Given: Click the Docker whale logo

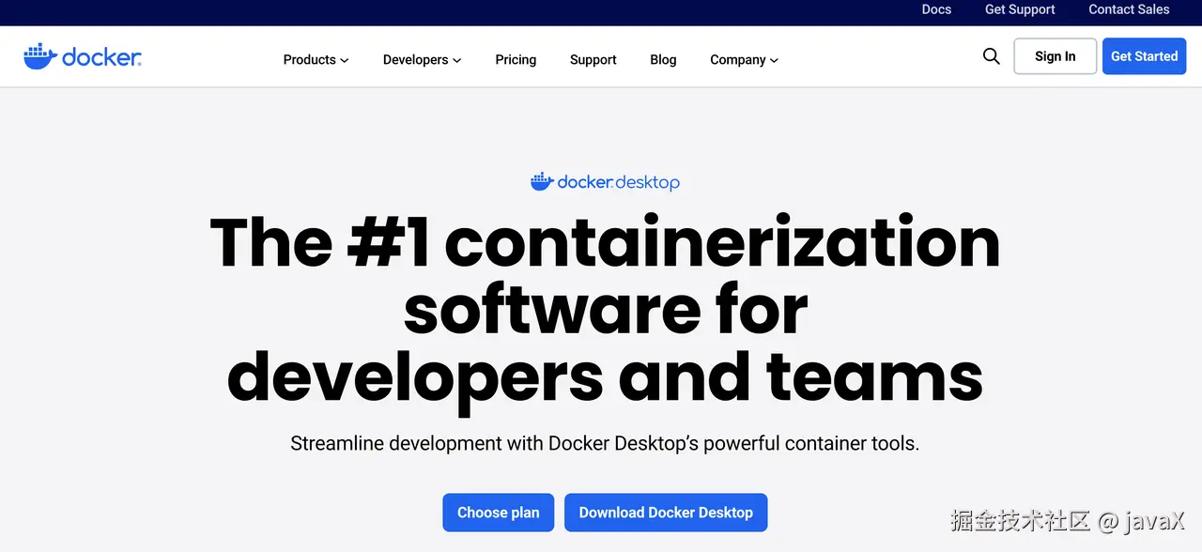Looking at the screenshot, I should pyautogui.click(x=39, y=54).
